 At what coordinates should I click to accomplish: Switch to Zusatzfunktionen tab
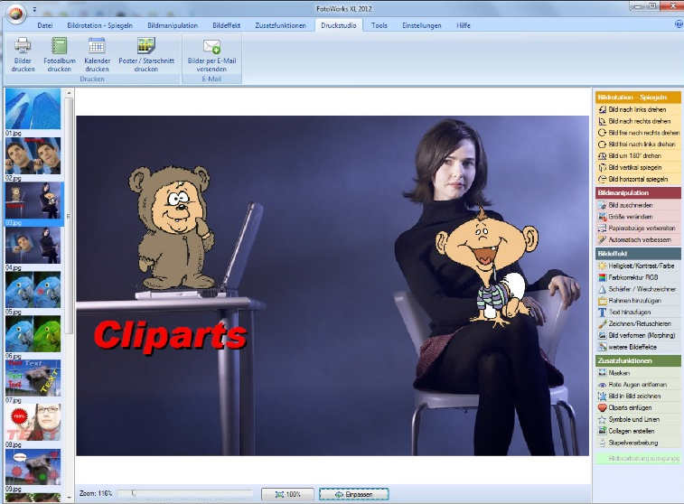point(280,25)
